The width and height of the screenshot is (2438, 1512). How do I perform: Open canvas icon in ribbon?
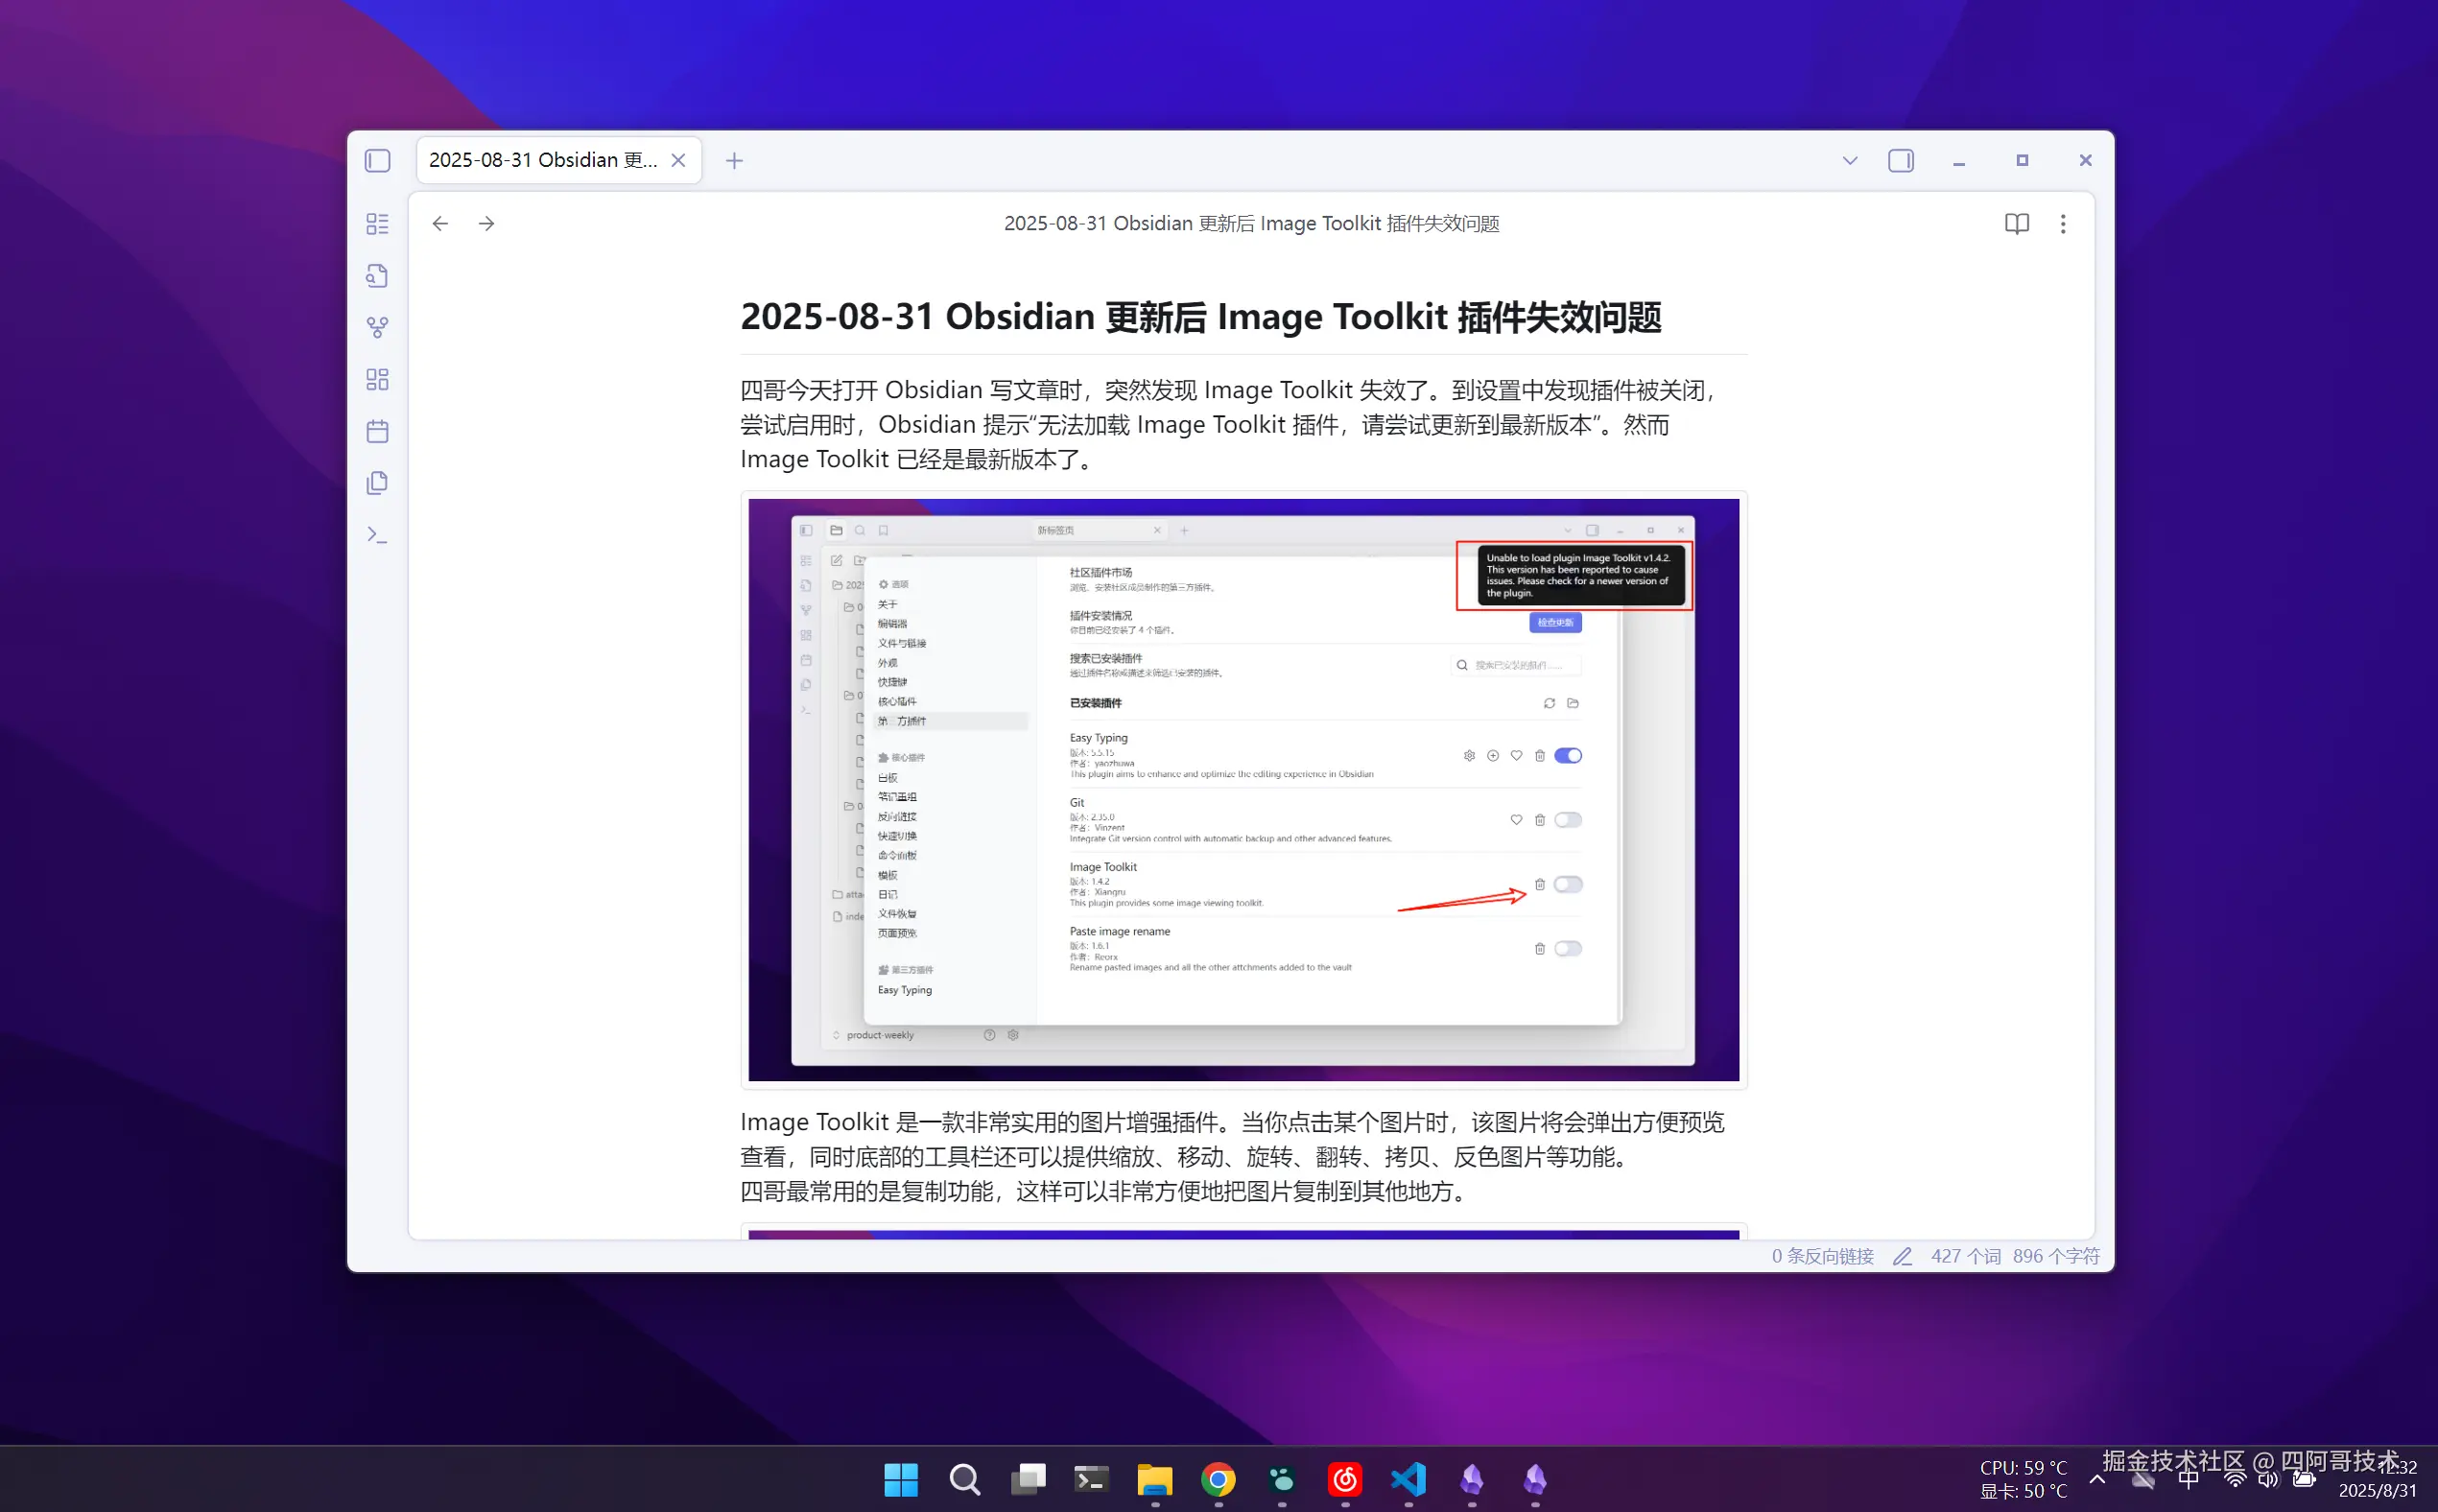pyautogui.click(x=377, y=380)
